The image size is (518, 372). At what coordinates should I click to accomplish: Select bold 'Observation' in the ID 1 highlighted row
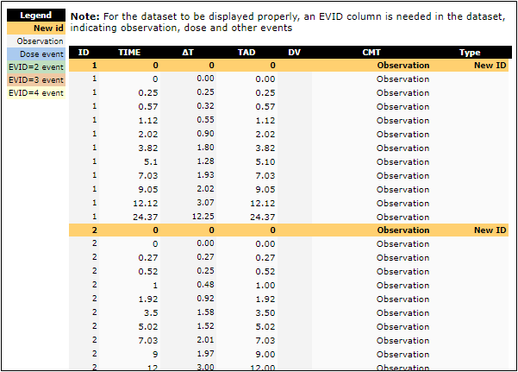point(403,66)
